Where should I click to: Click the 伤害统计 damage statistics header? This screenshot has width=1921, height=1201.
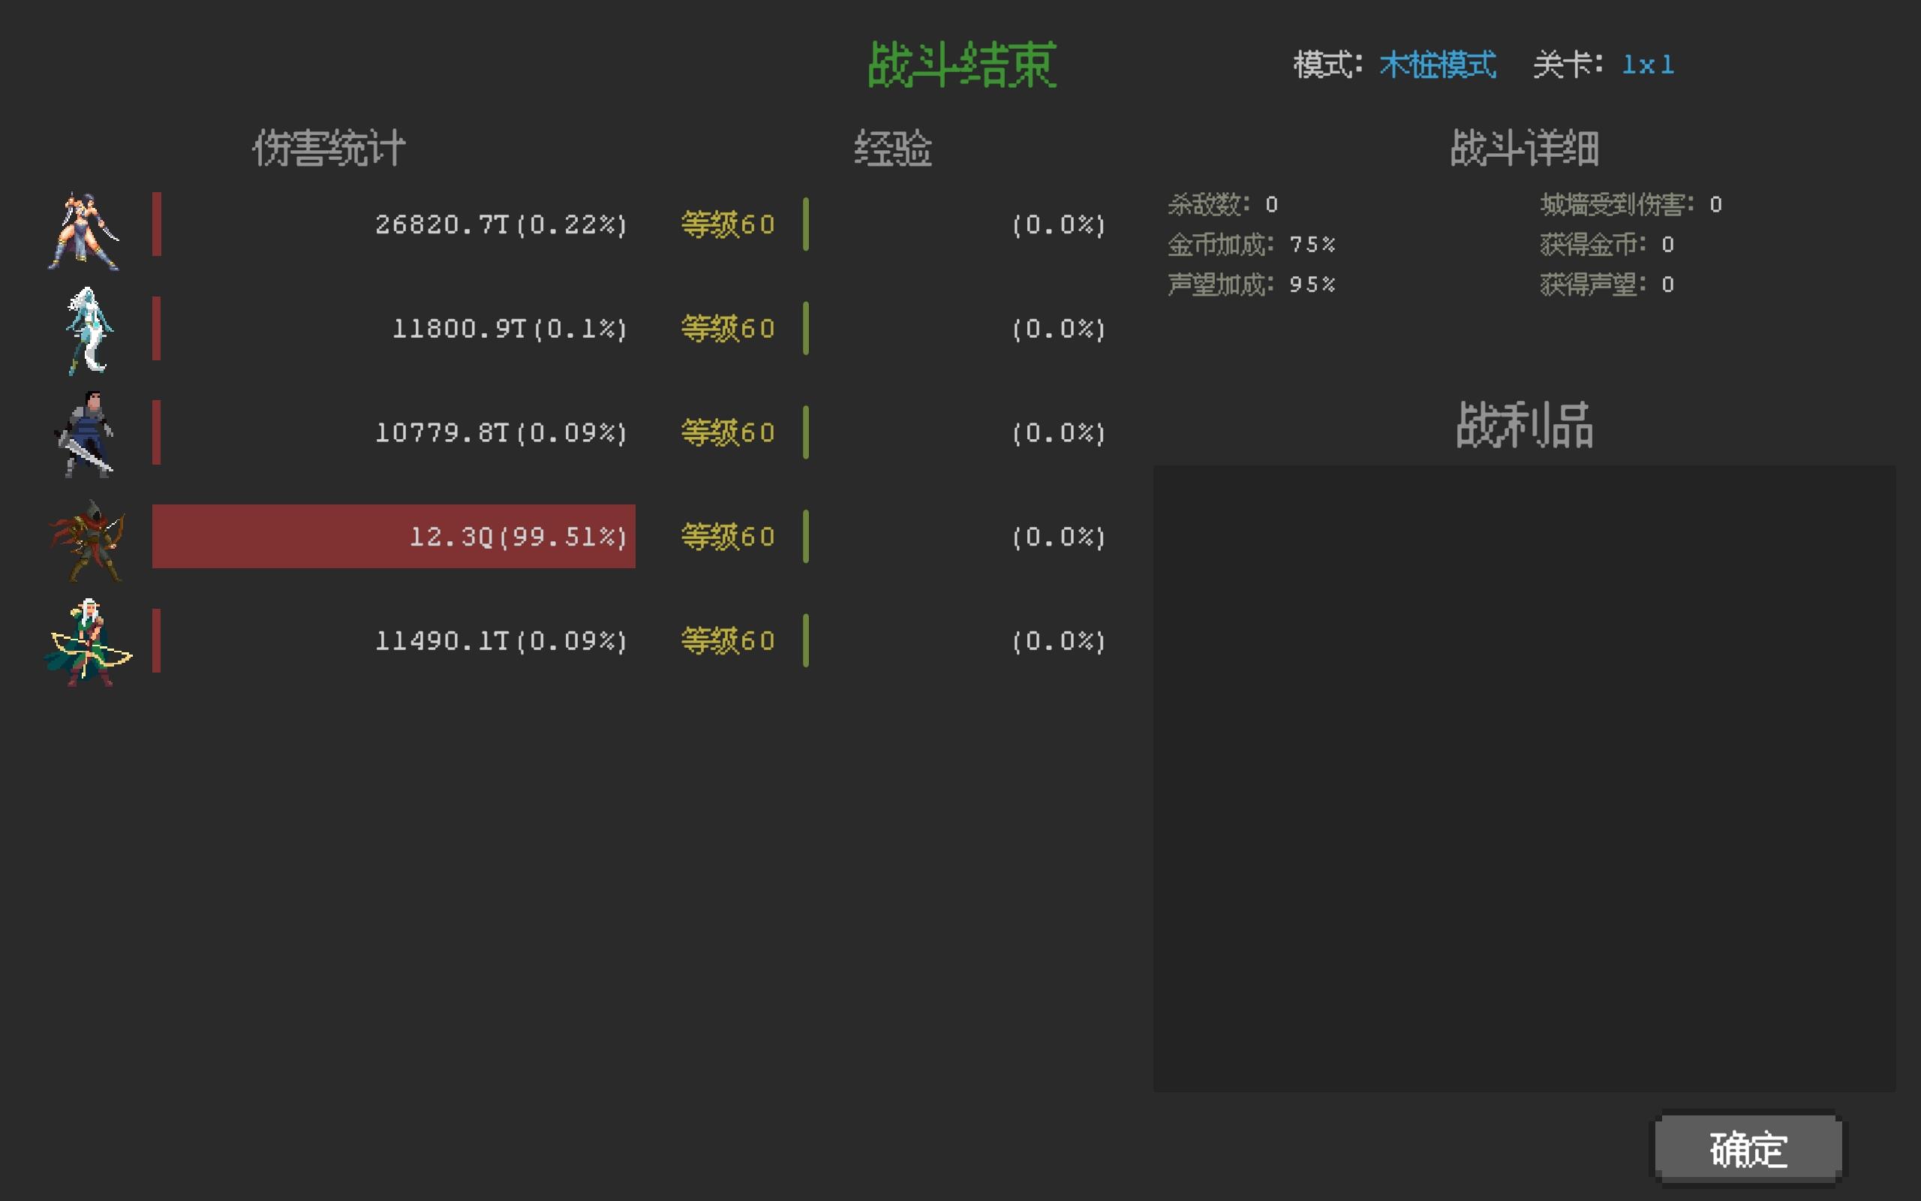329,149
